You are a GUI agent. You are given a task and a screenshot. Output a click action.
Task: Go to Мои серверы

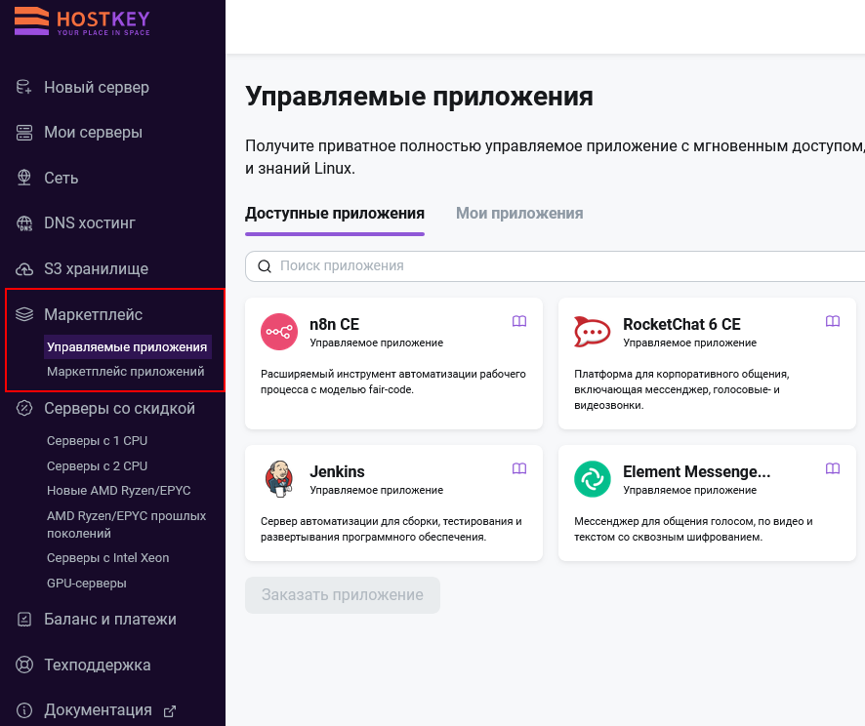click(93, 133)
